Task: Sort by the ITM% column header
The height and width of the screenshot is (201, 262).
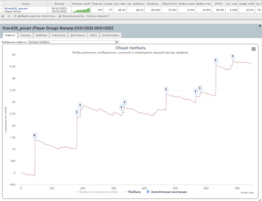Action: 218,3
